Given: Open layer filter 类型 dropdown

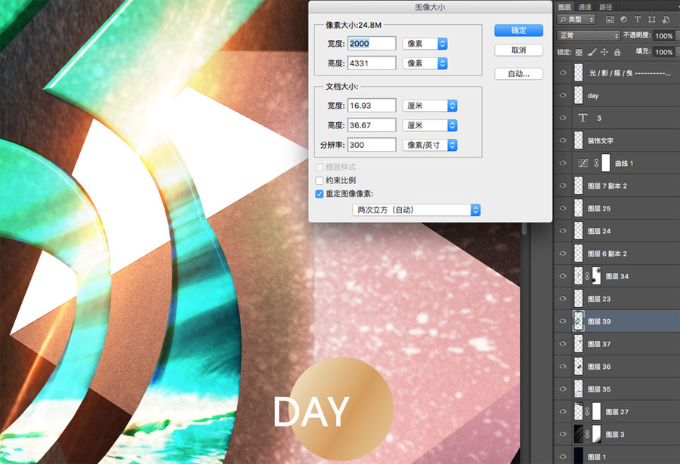Looking at the screenshot, I should pos(576,20).
